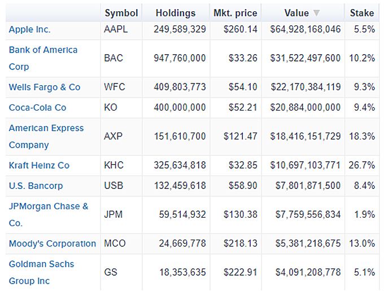Open the U.S. Bancorp link

(x=36, y=186)
